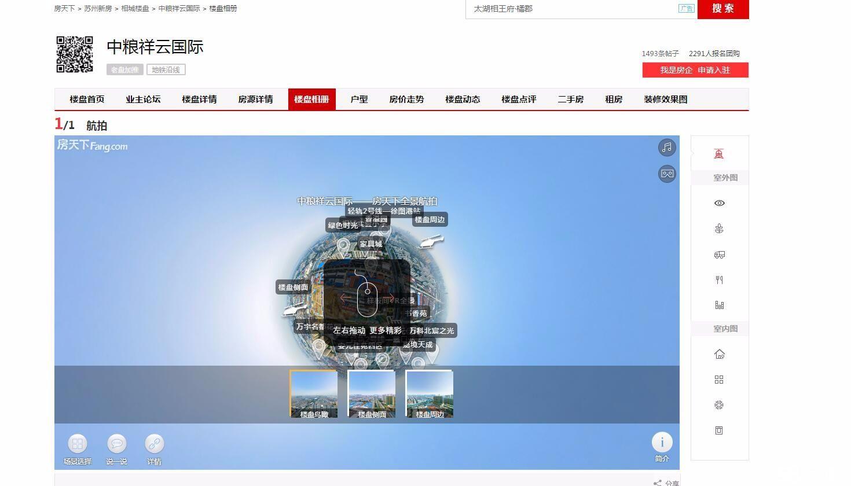Click the 书香苑 hotspot label
The width and height of the screenshot is (851, 486).
(417, 314)
